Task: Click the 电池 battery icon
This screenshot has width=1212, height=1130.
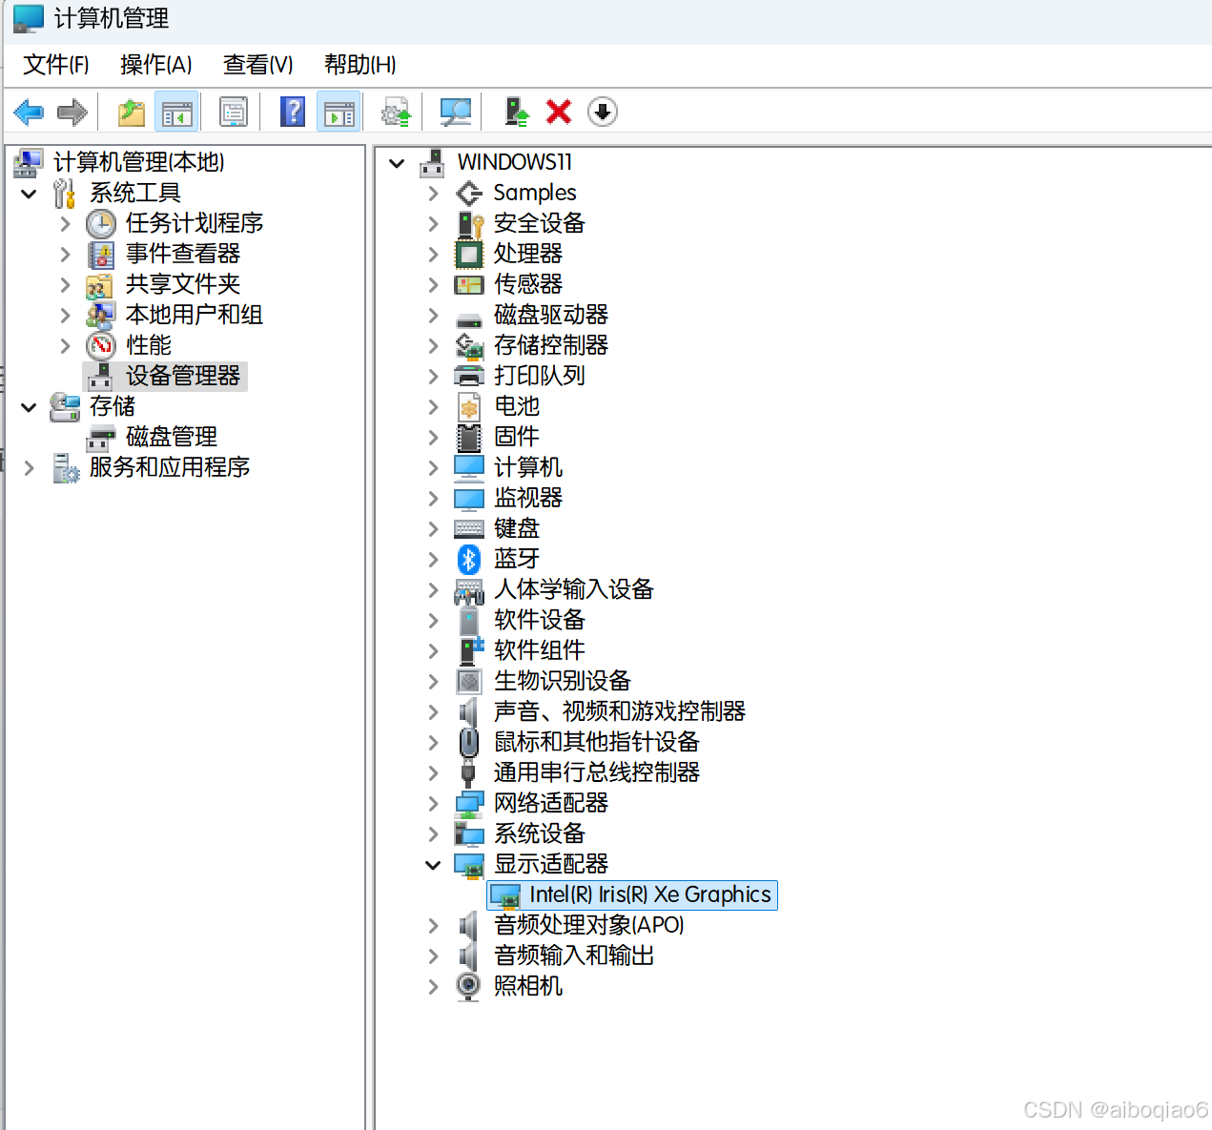Action: [469, 406]
